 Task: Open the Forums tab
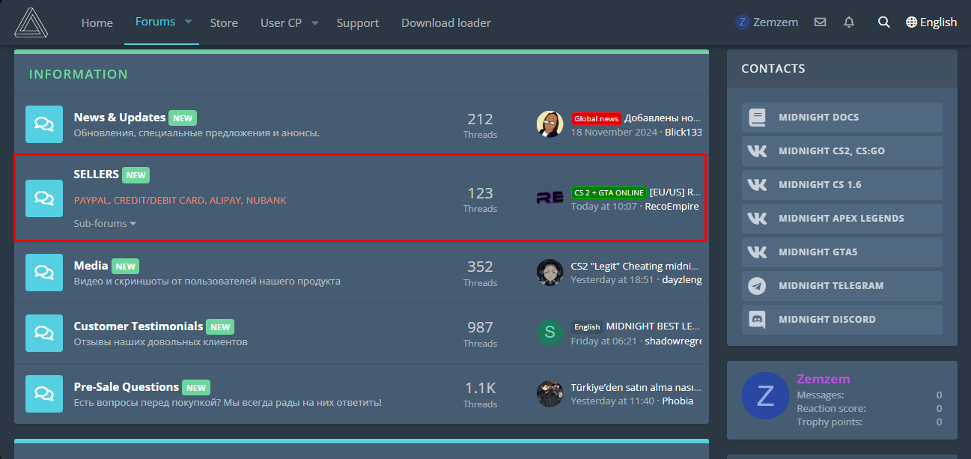coord(155,22)
